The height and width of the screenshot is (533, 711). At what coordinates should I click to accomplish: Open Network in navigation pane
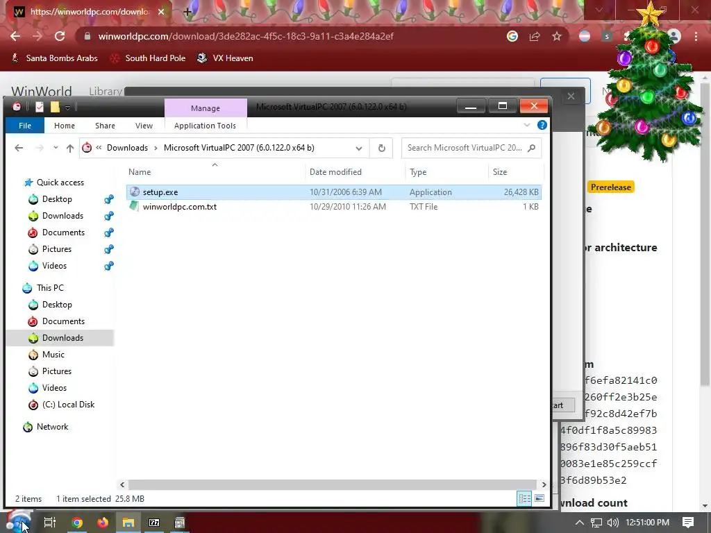point(53,427)
